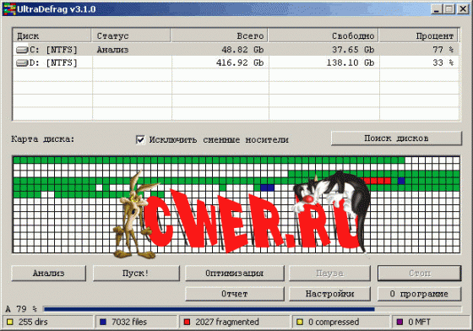Click the yellow compressed legend square
Viewport: 473px width, 331px height.
click(300, 322)
